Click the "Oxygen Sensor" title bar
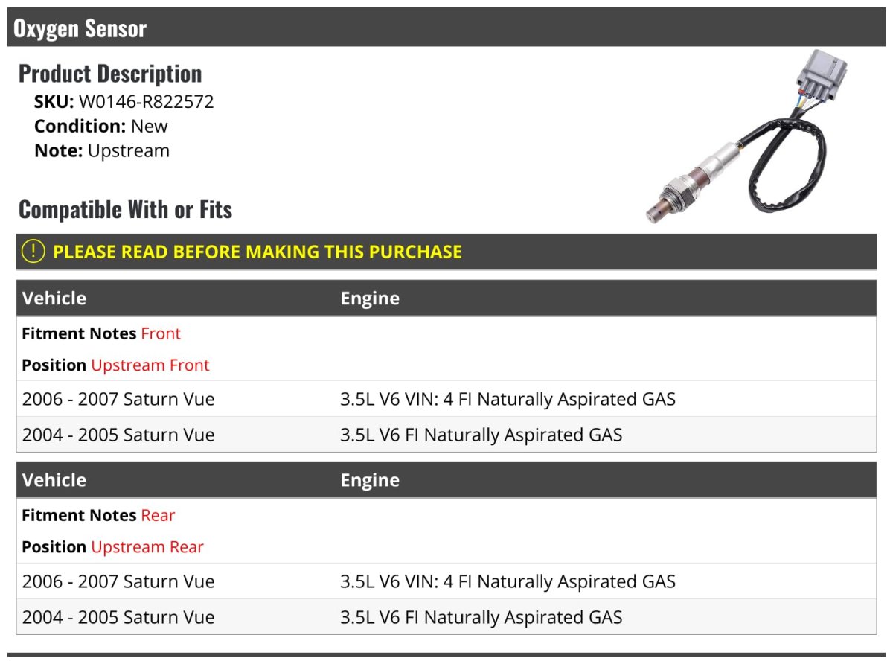Image resolution: width=893 pixels, height=664 pixels. click(80, 29)
